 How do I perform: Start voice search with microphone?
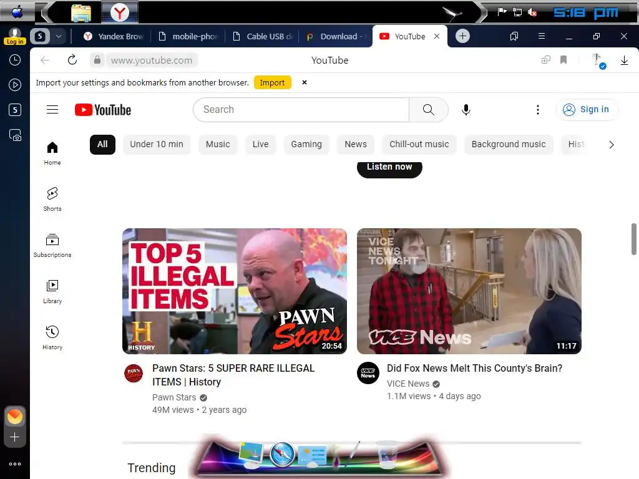[466, 110]
